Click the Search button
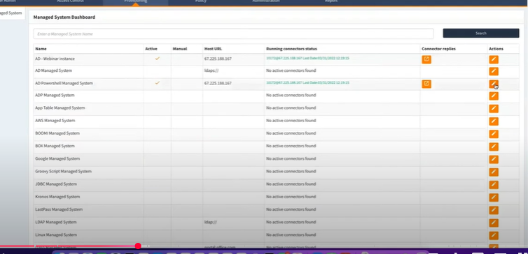The height and width of the screenshot is (254, 528). (x=481, y=33)
